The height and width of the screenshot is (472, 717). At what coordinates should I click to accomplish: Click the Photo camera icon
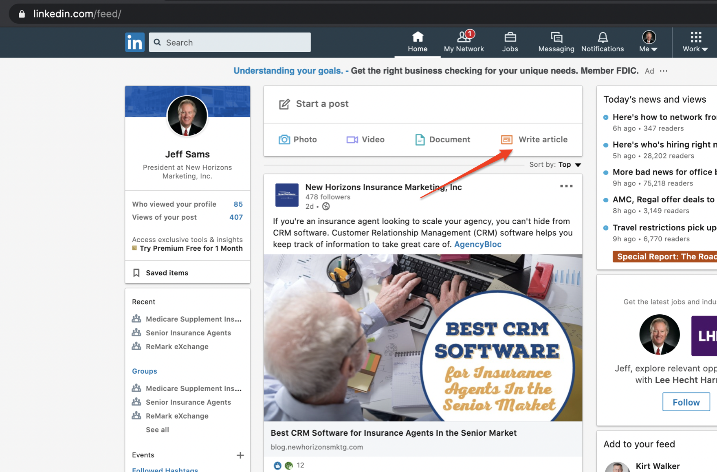tap(284, 139)
